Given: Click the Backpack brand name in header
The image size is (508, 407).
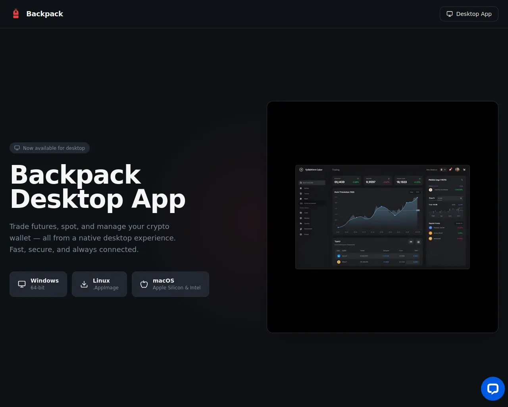Looking at the screenshot, I should [44, 14].
